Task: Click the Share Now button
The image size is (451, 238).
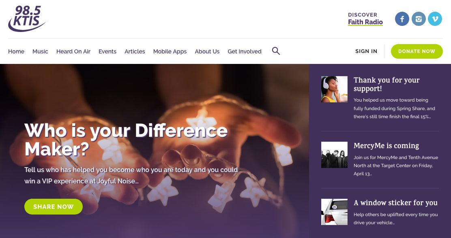Action: (54, 207)
